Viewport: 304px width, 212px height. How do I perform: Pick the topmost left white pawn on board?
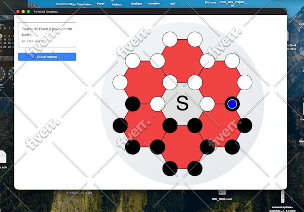click(170, 40)
